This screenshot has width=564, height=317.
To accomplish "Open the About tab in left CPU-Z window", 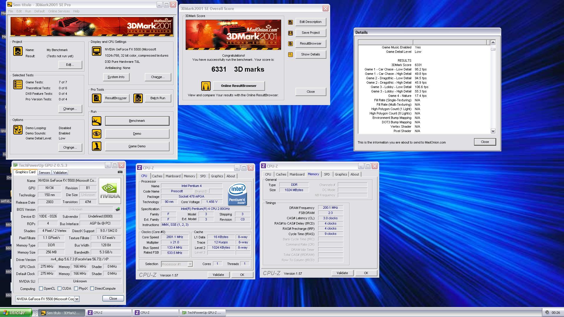I will (x=231, y=176).
